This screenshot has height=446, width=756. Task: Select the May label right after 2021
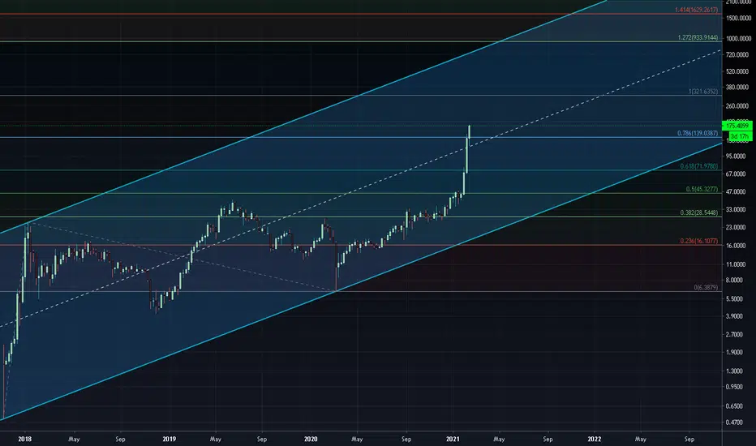click(x=499, y=440)
